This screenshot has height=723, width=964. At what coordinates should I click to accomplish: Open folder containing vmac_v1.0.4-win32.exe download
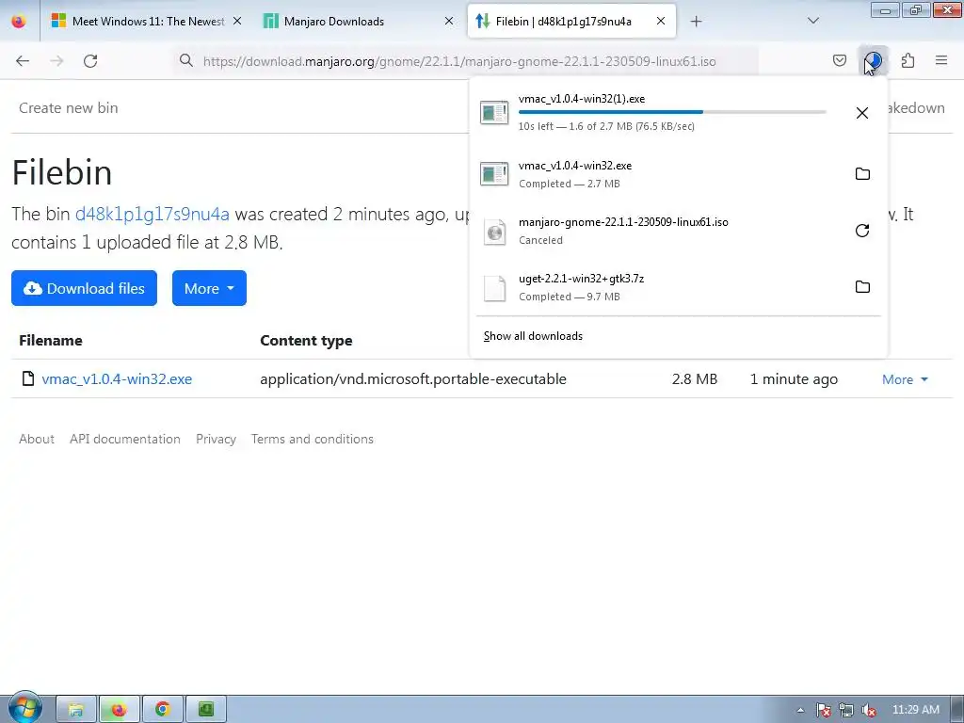(x=862, y=174)
